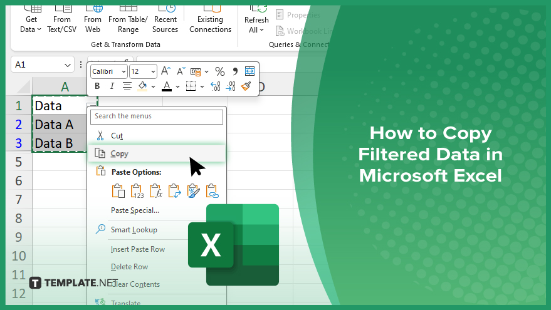This screenshot has height=310, width=551.
Task: Load data From Table/Range
Action: click(128, 19)
